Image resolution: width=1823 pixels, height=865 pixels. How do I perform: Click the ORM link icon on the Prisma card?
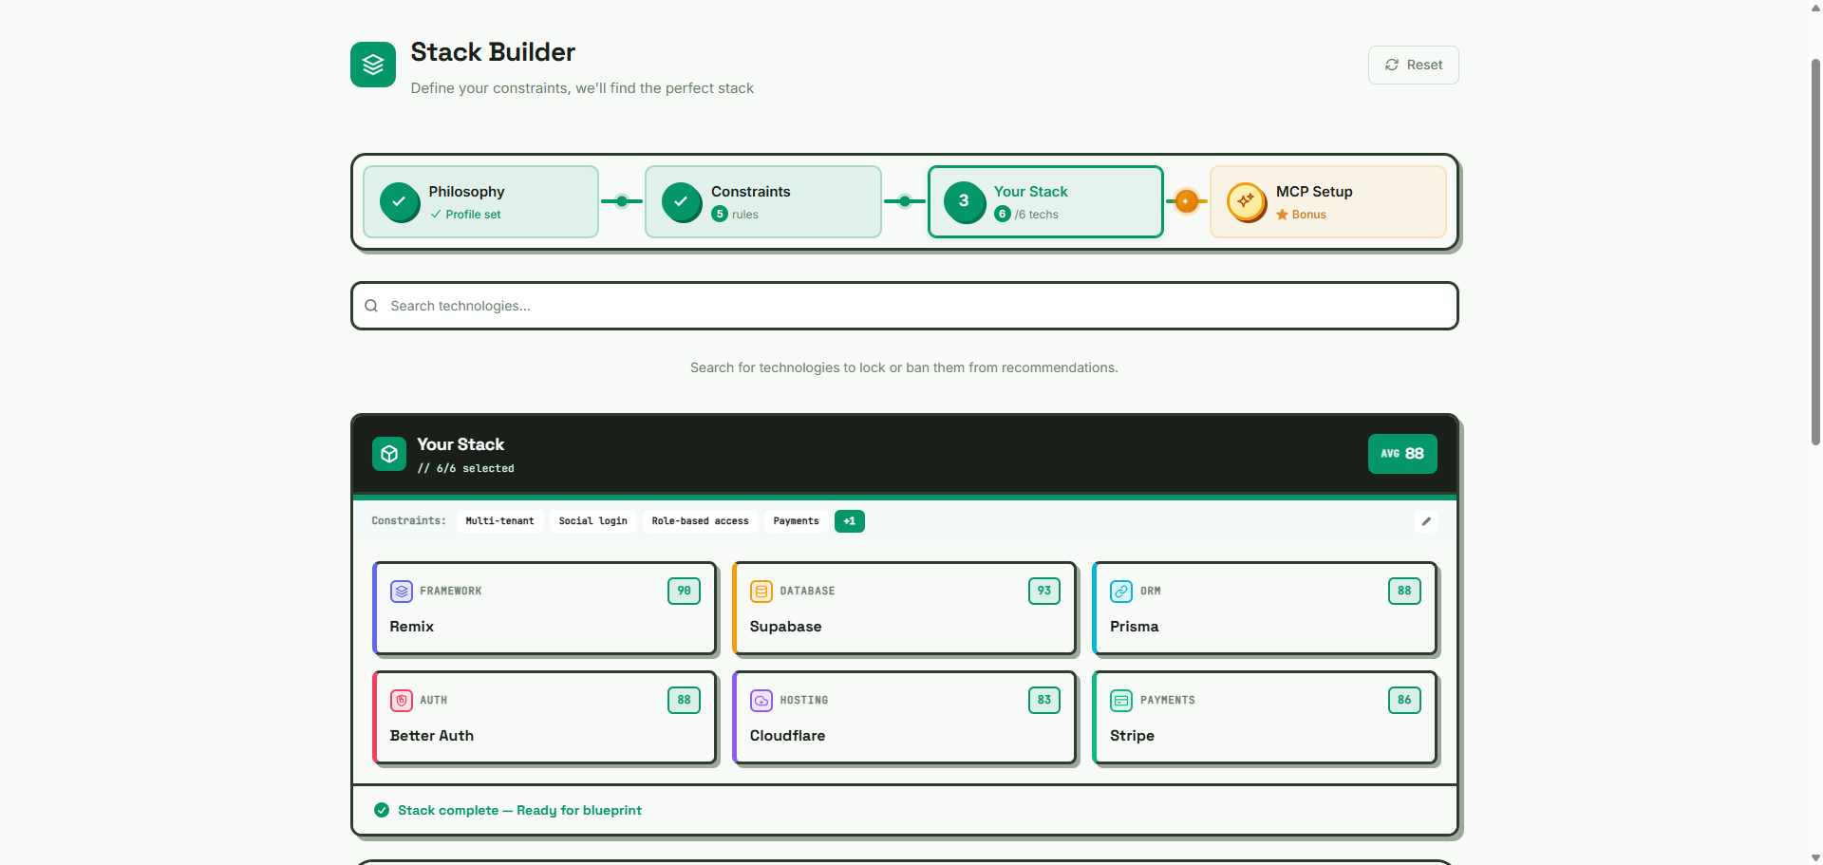1121,591
